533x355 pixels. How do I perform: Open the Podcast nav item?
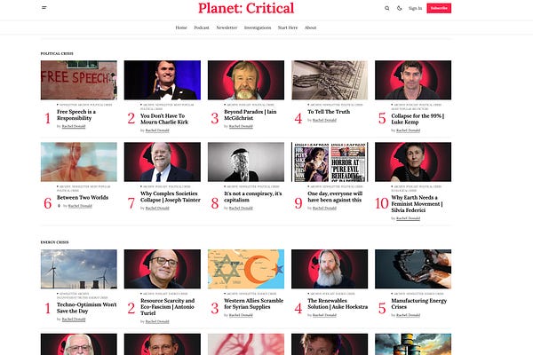(202, 28)
